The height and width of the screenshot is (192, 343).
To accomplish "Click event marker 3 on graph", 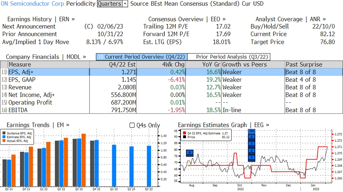I will (x=252, y=144).
